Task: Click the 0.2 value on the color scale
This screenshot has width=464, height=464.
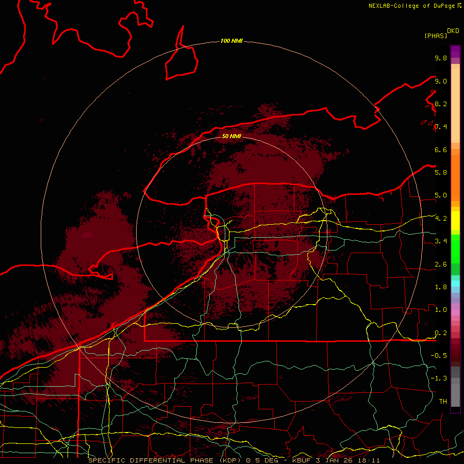Action: click(x=441, y=333)
